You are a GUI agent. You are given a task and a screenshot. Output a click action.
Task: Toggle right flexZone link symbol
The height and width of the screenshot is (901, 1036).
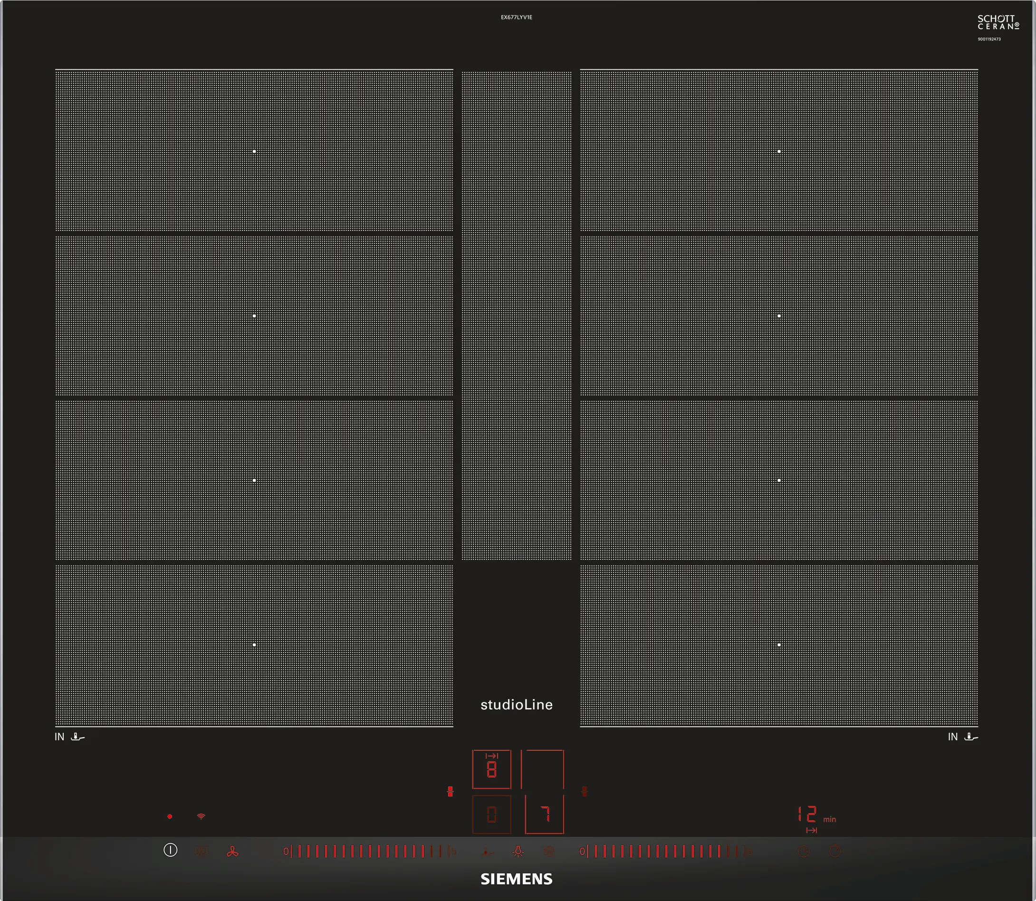[x=585, y=792]
